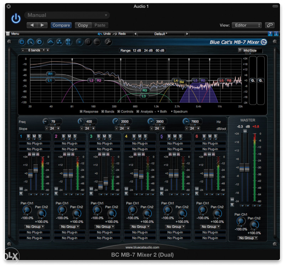Solo band 3 with its S button
This screenshot has width=285, height=267.
tap(110, 136)
